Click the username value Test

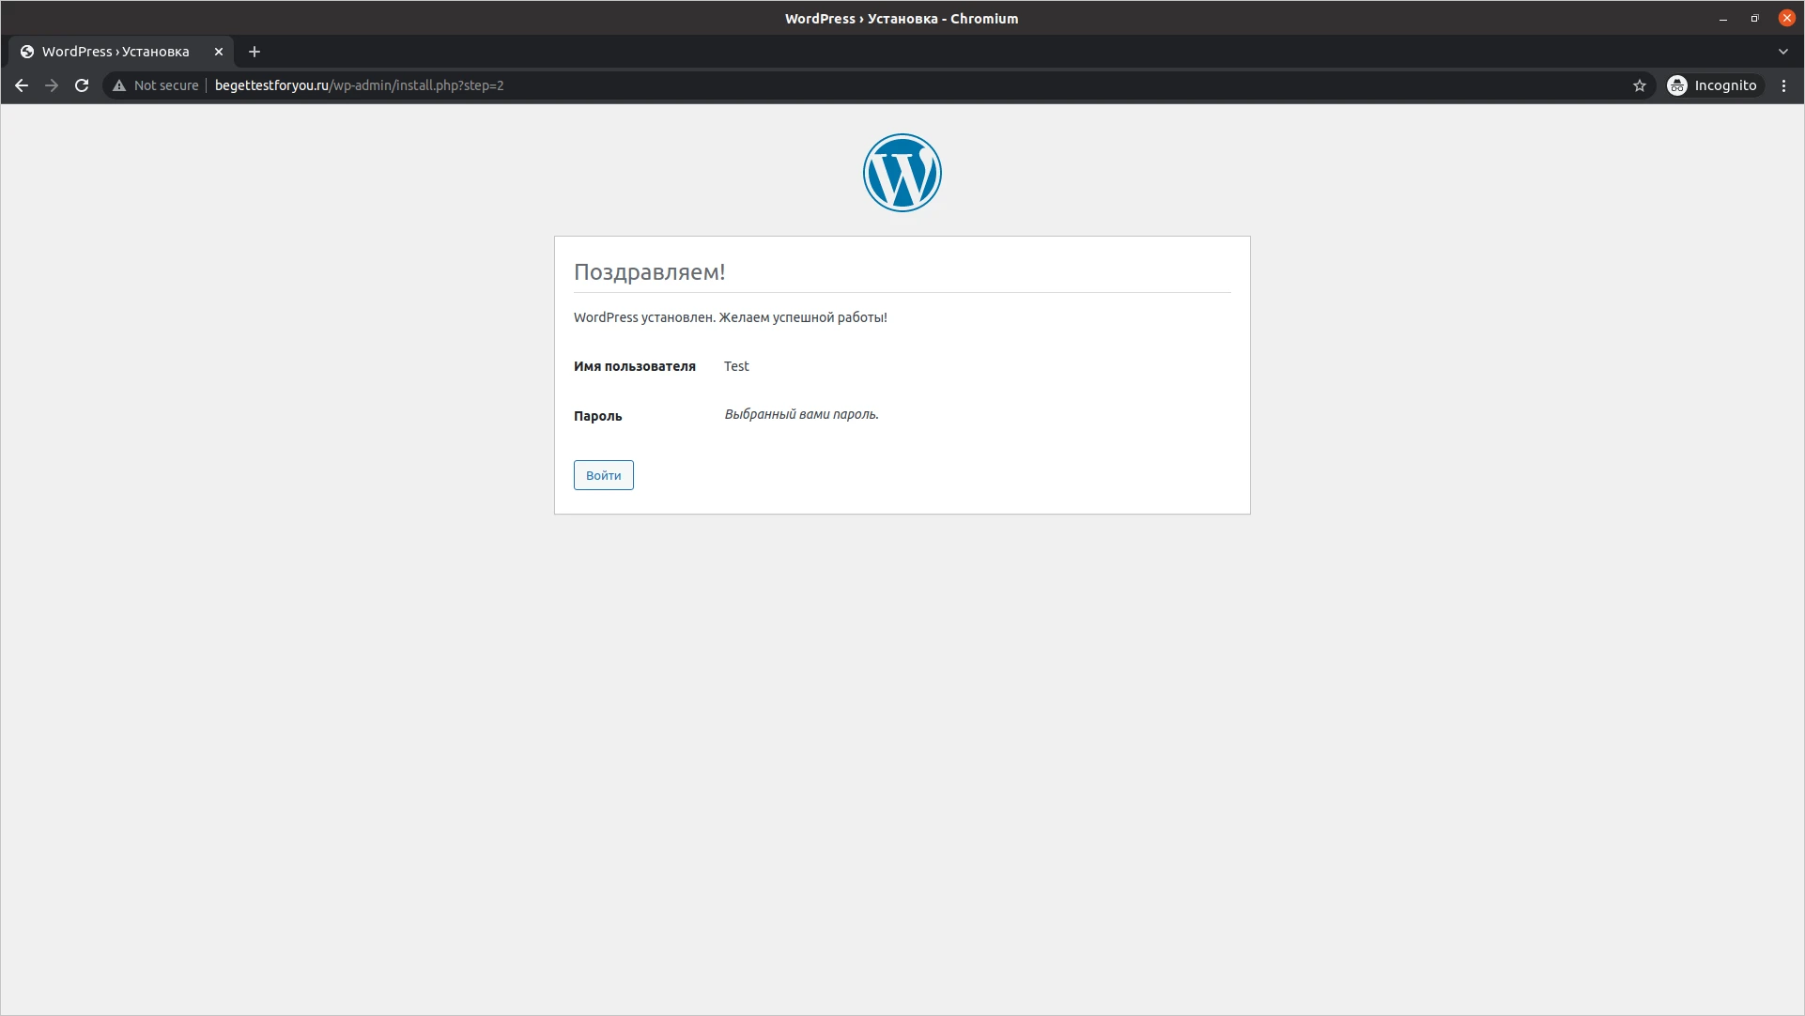click(736, 366)
